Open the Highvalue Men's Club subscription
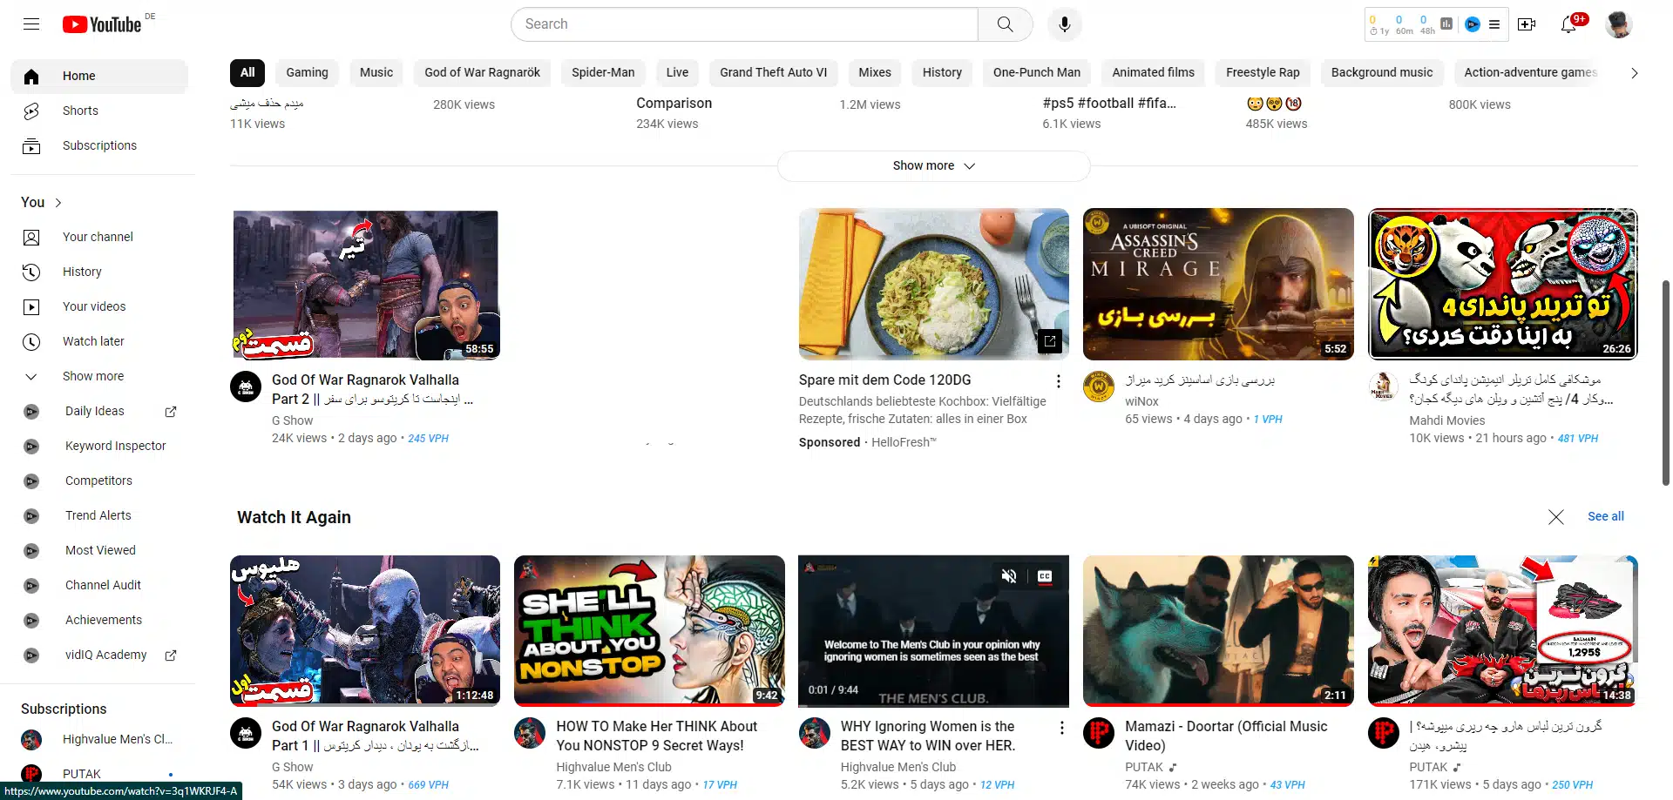Screen dimensions: 1673x800 click(x=117, y=739)
